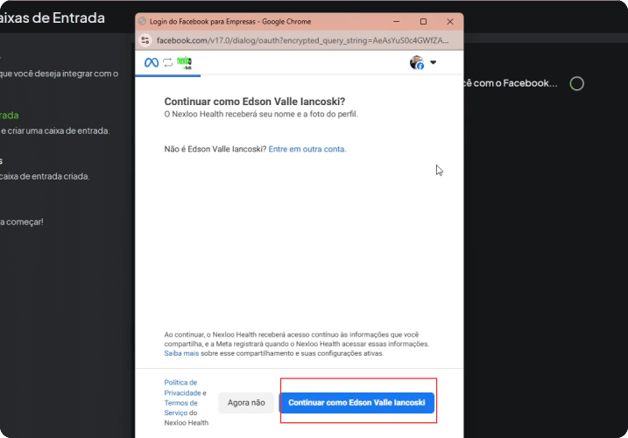Image resolution: width=628 pixels, height=438 pixels.
Task: Click the sync arrows icon beside Meta logo
Action: click(168, 62)
